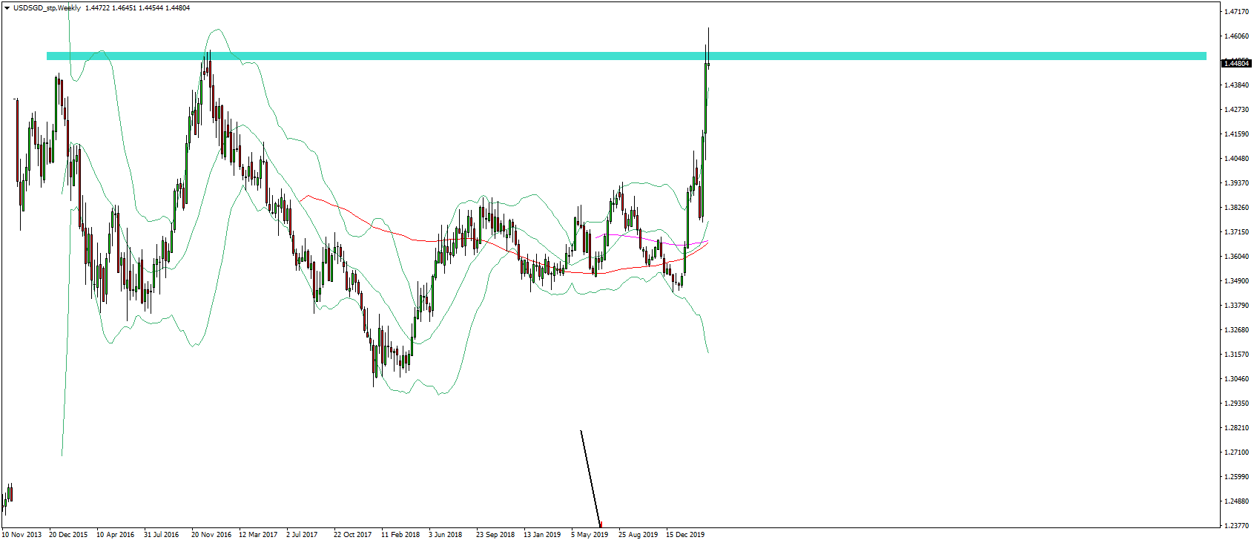Click the isolated candles above 10 Nov 2013

(7, 498)
